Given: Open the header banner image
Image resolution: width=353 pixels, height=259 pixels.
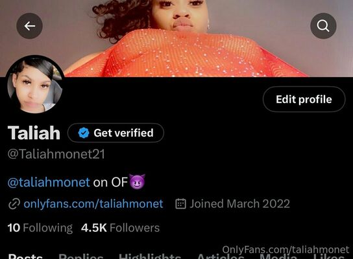Looking at the screenshot, I should (176, 38).
